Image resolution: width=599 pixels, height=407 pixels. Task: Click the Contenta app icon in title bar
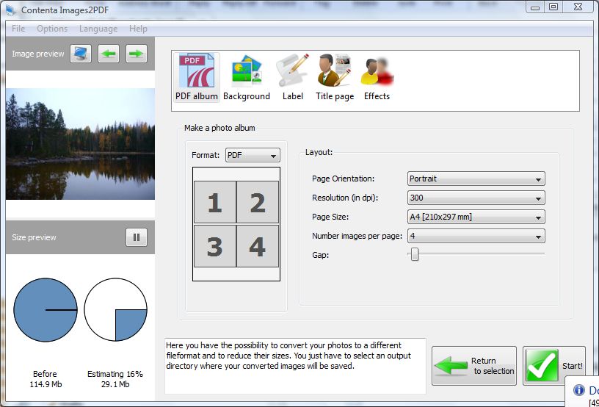pos(11,10)
